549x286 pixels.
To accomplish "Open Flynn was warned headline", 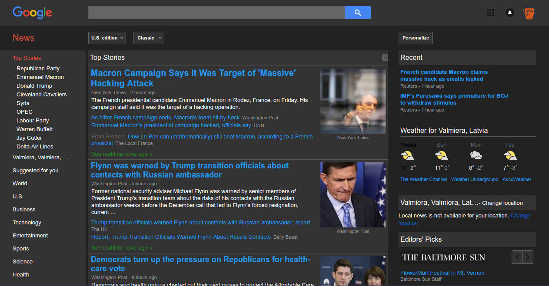I will click(x=190, y=170).
